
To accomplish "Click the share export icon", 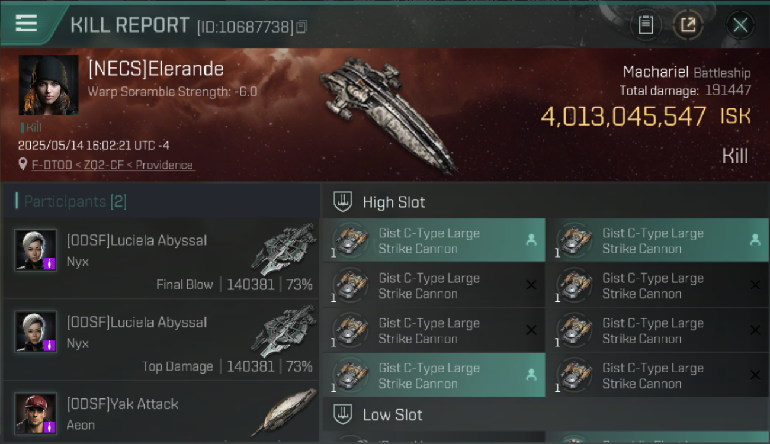I will click(x=688, y=25).
